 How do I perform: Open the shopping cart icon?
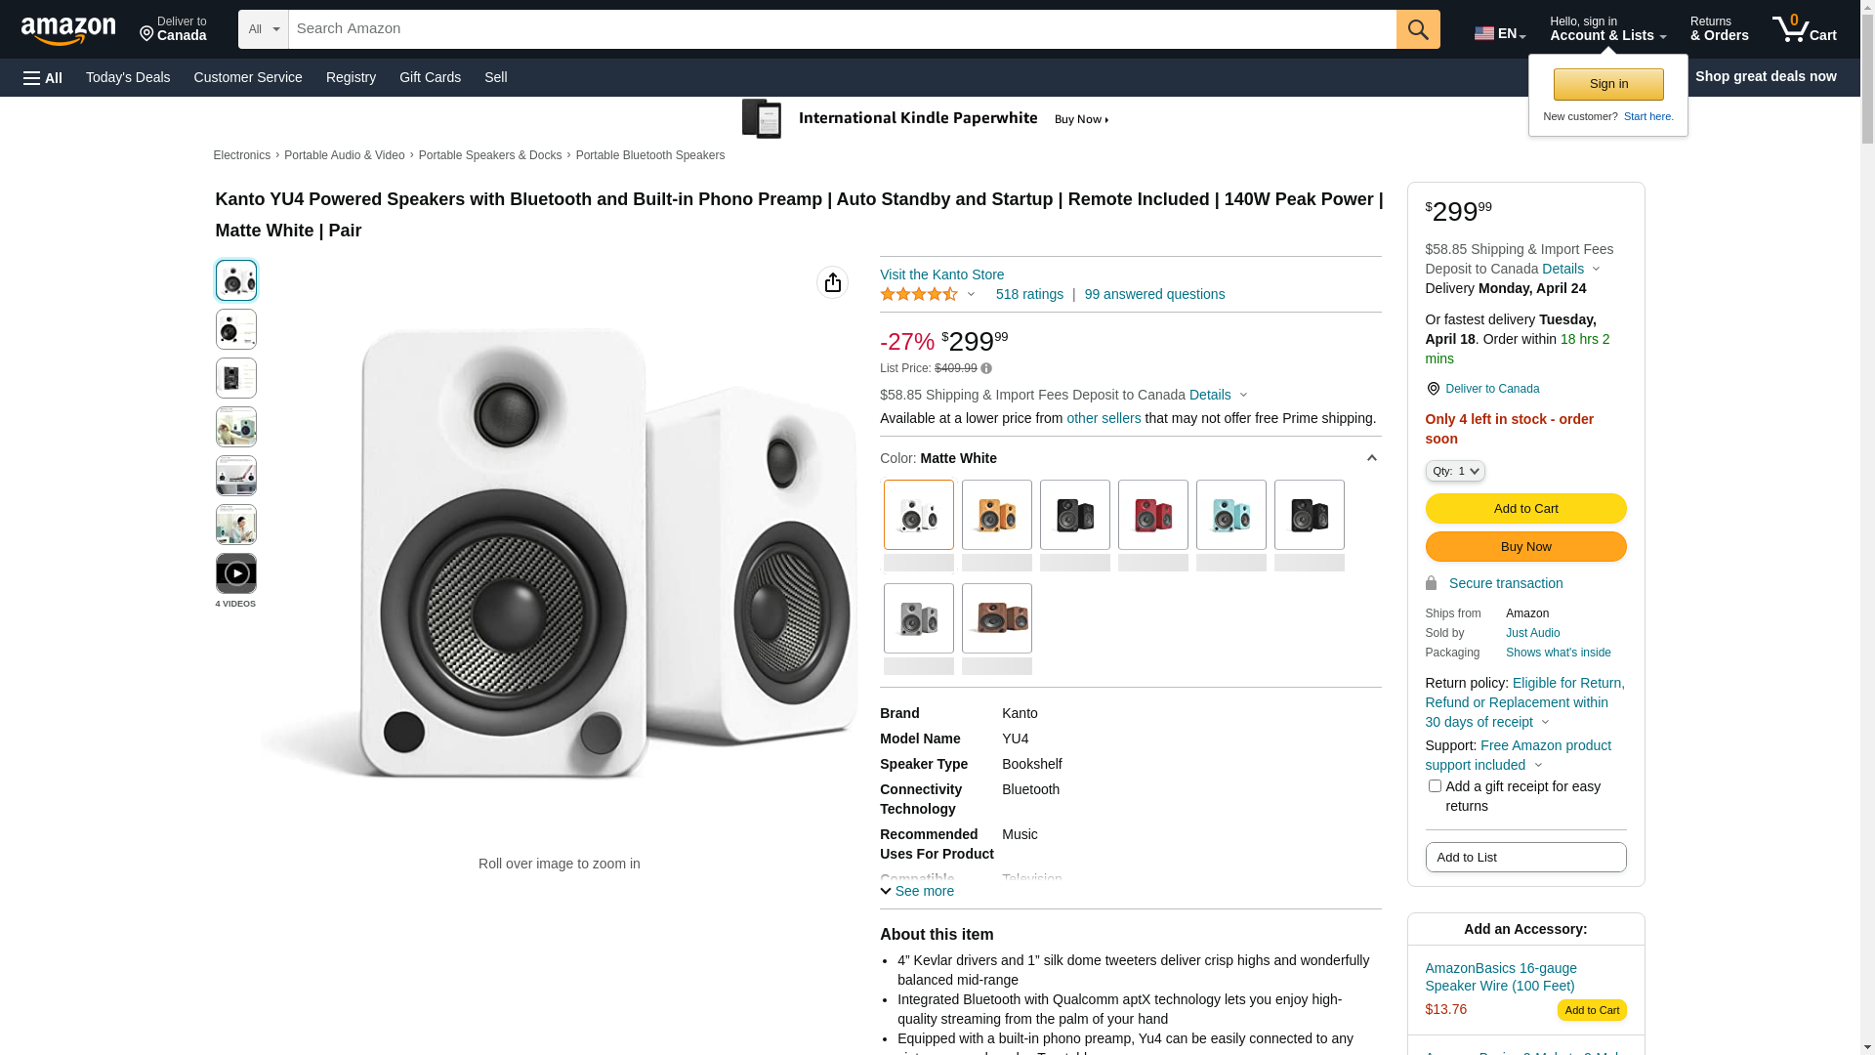pos(1804,29)
